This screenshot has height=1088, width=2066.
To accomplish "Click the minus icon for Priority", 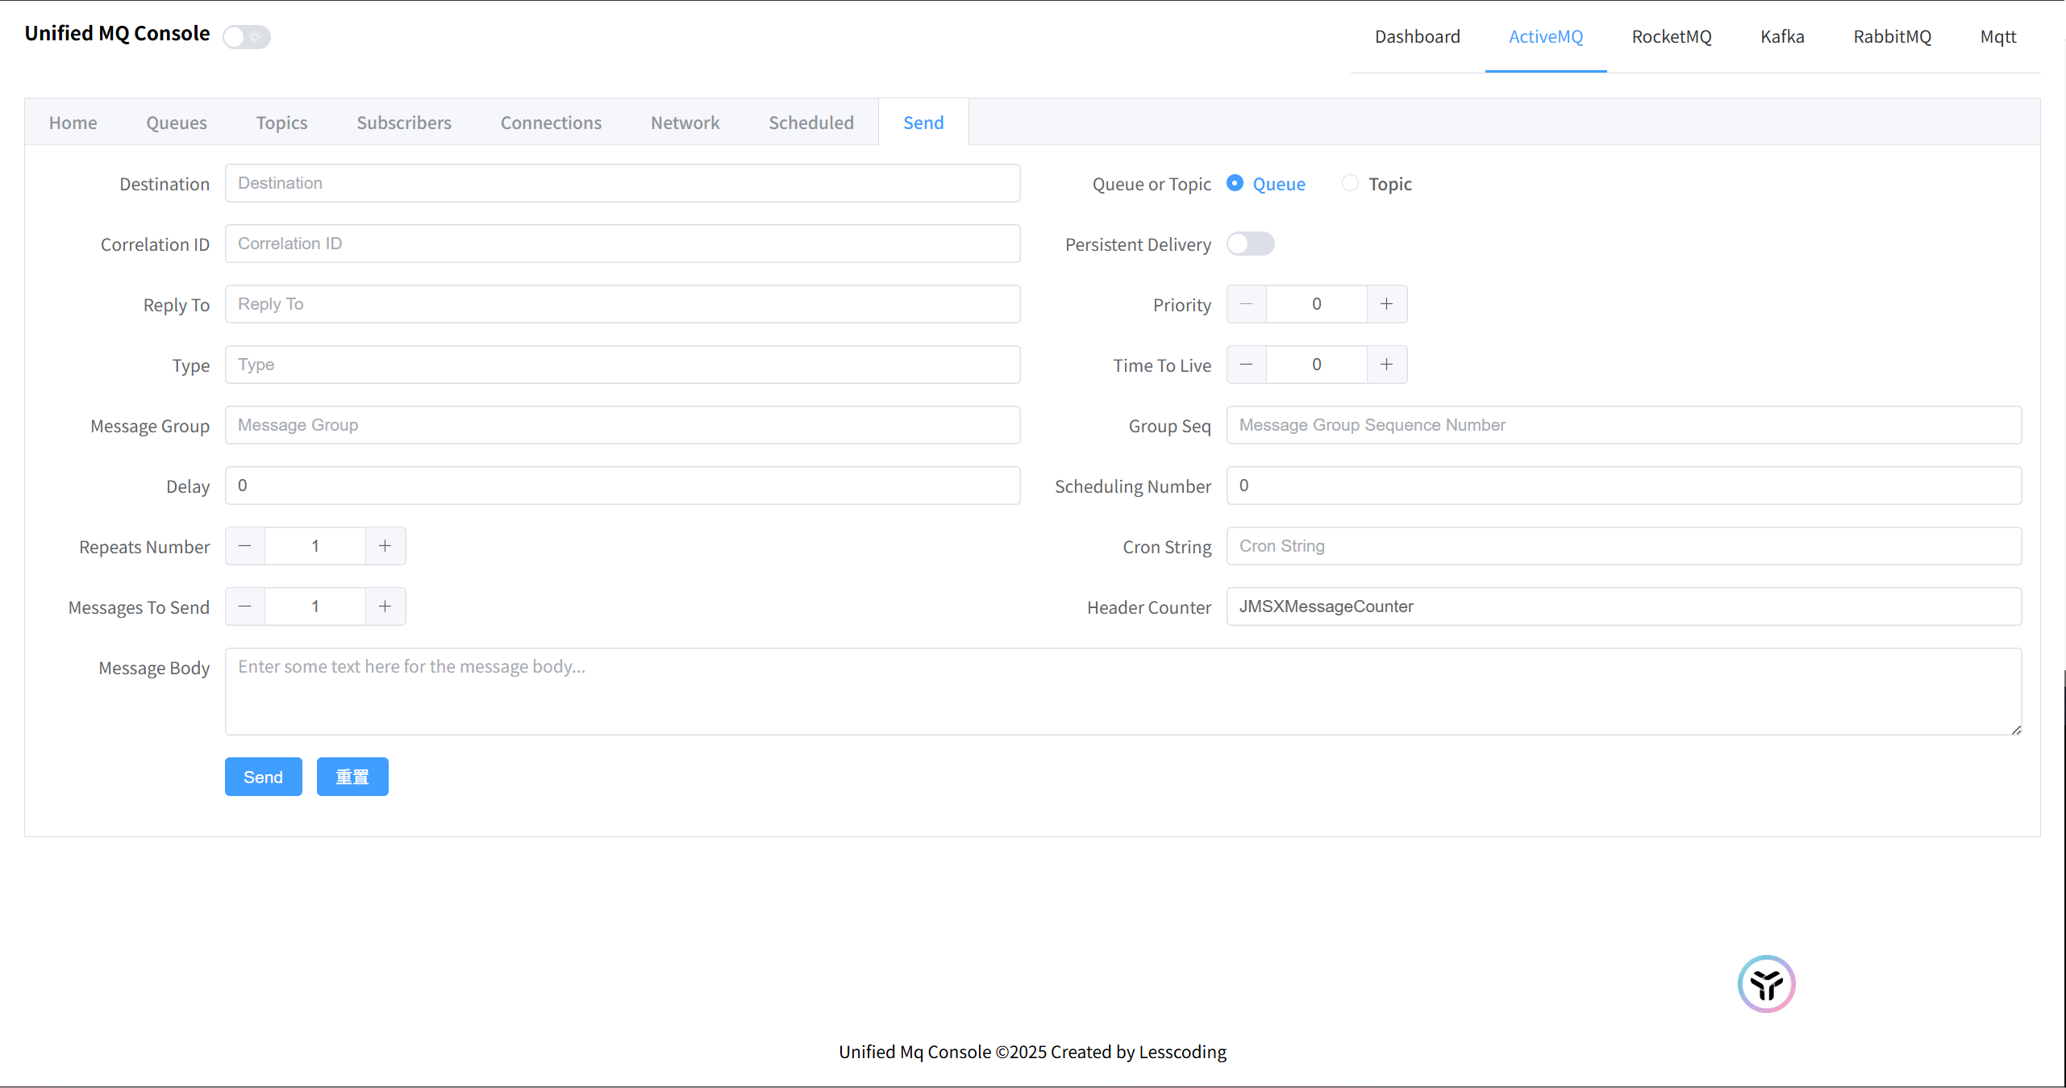I will [x=1247, y=304].
